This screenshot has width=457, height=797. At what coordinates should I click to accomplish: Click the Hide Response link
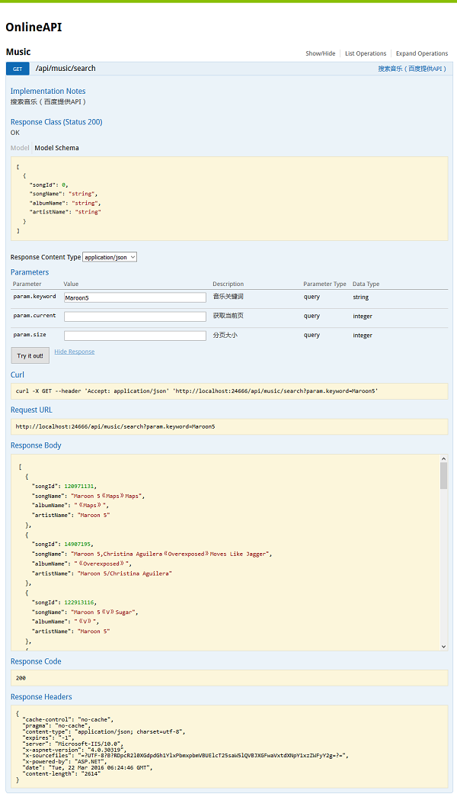click(x=75, y=352)
